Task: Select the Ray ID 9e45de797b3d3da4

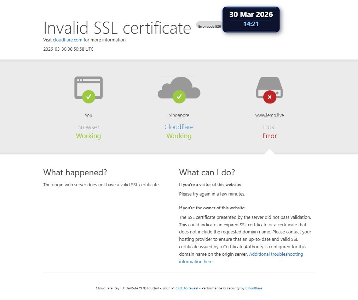Action: 142,288
